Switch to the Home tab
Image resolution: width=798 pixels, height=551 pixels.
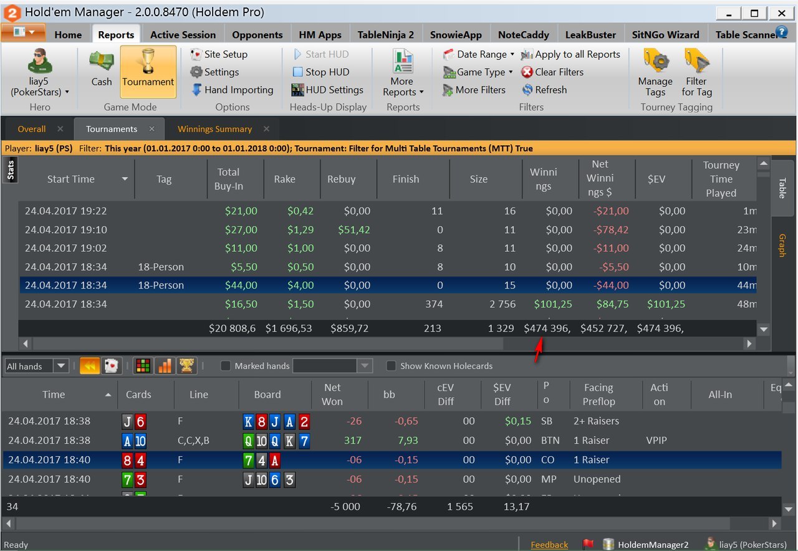pyautogui.click(x=68, y=35)
